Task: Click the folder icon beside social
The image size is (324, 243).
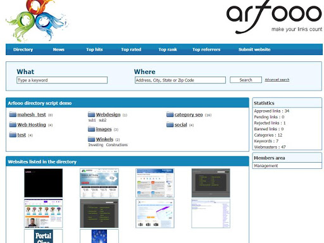Action: (170, 125)
